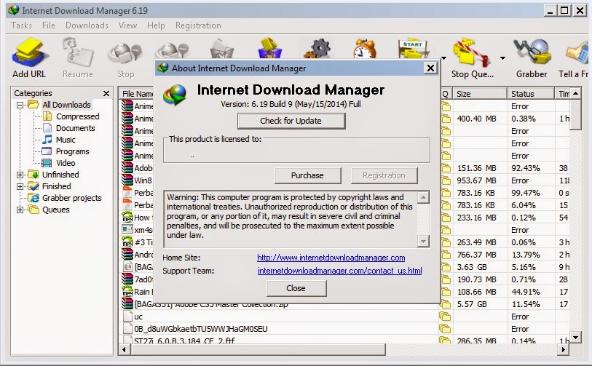592x366 pixels.
Task: Open Grabber projects in the tree
Action: tap(72, 198)
